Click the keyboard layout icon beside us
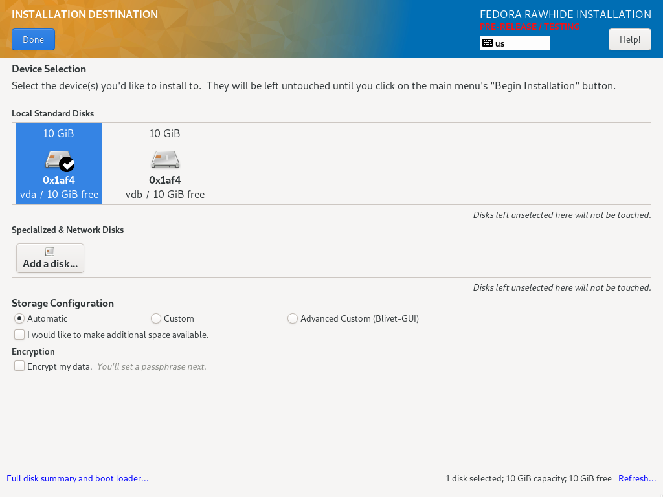Image resolution: width=663 pixels, height=497 pixels. point(488,43)
